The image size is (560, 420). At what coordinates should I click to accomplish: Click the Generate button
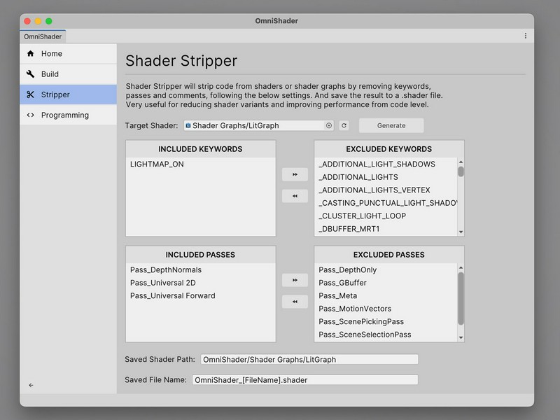pyautogui.click(x=391, y=125)
